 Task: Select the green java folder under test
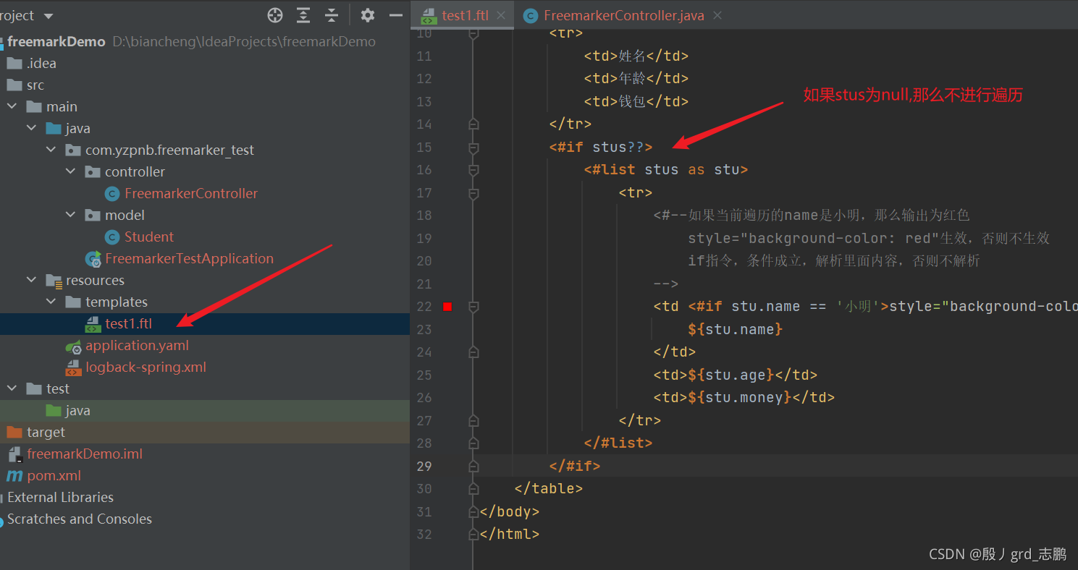pos(77,410)
